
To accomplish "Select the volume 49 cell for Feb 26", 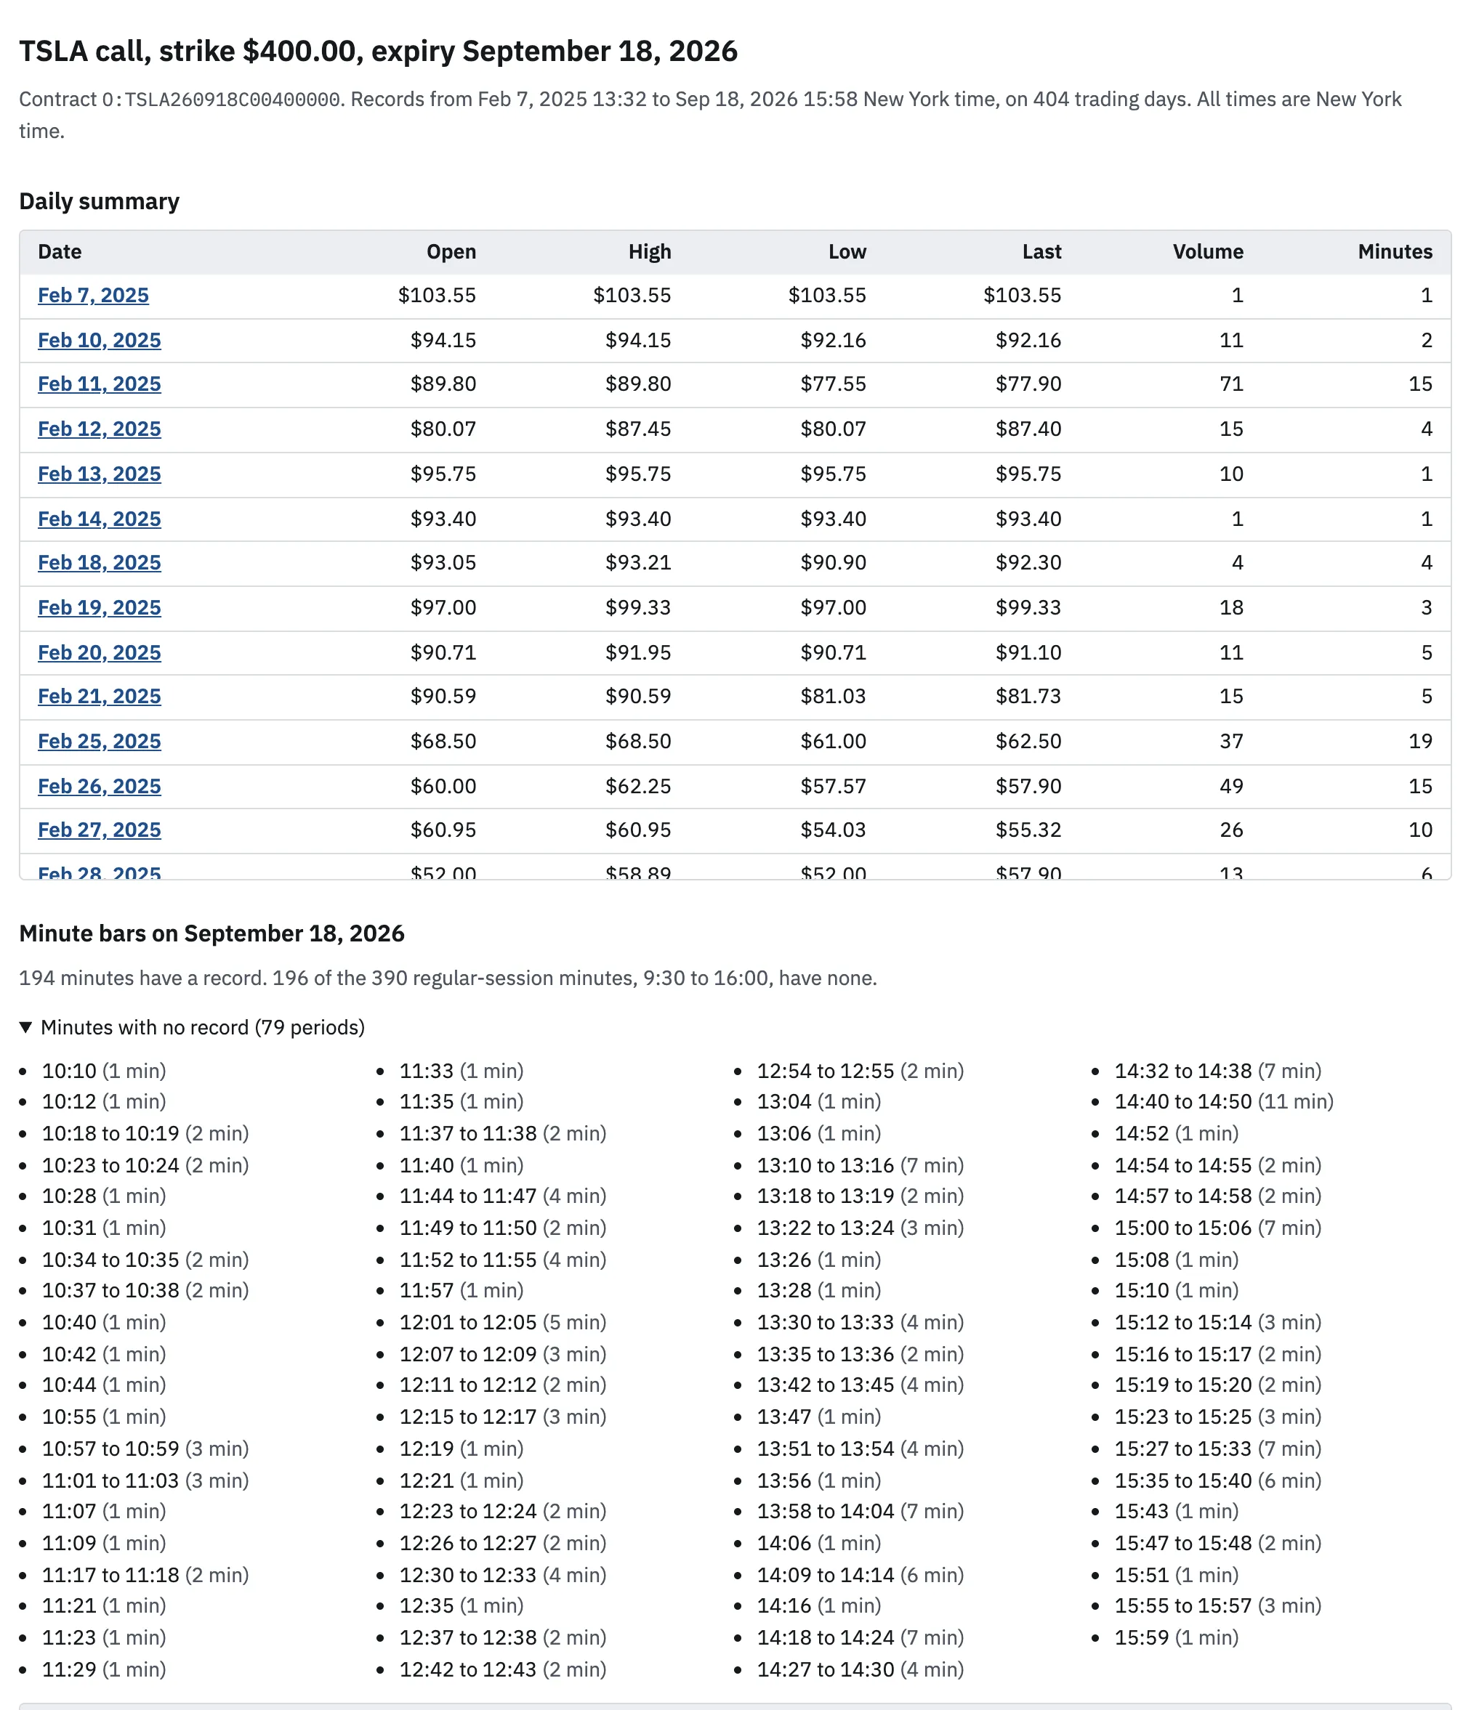I will [x=1232, y=787].
